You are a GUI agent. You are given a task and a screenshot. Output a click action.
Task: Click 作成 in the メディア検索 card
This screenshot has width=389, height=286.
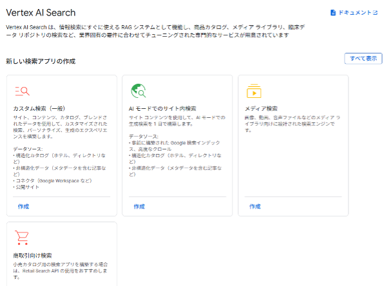255,206
